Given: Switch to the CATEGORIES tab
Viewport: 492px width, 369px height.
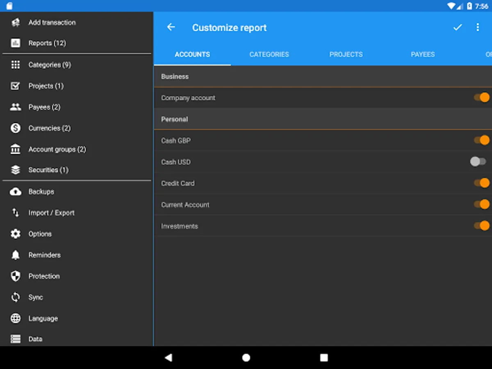Looking at the screenshot, I should tap(269, 54).
